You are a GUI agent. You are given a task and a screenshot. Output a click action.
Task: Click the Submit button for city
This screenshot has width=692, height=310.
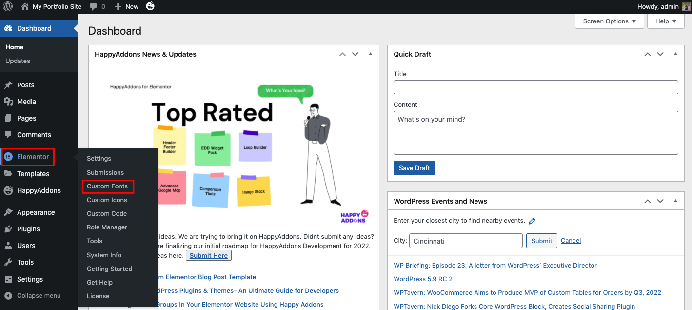541,241
